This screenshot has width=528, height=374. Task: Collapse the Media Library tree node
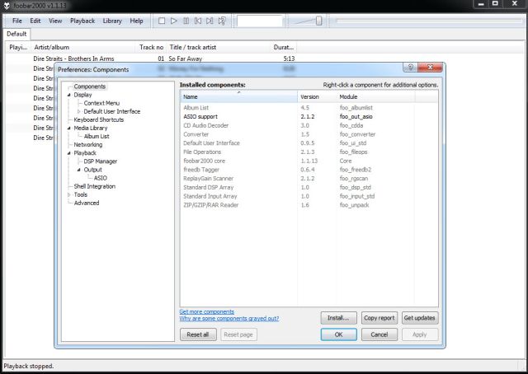(x=69, y=129)
